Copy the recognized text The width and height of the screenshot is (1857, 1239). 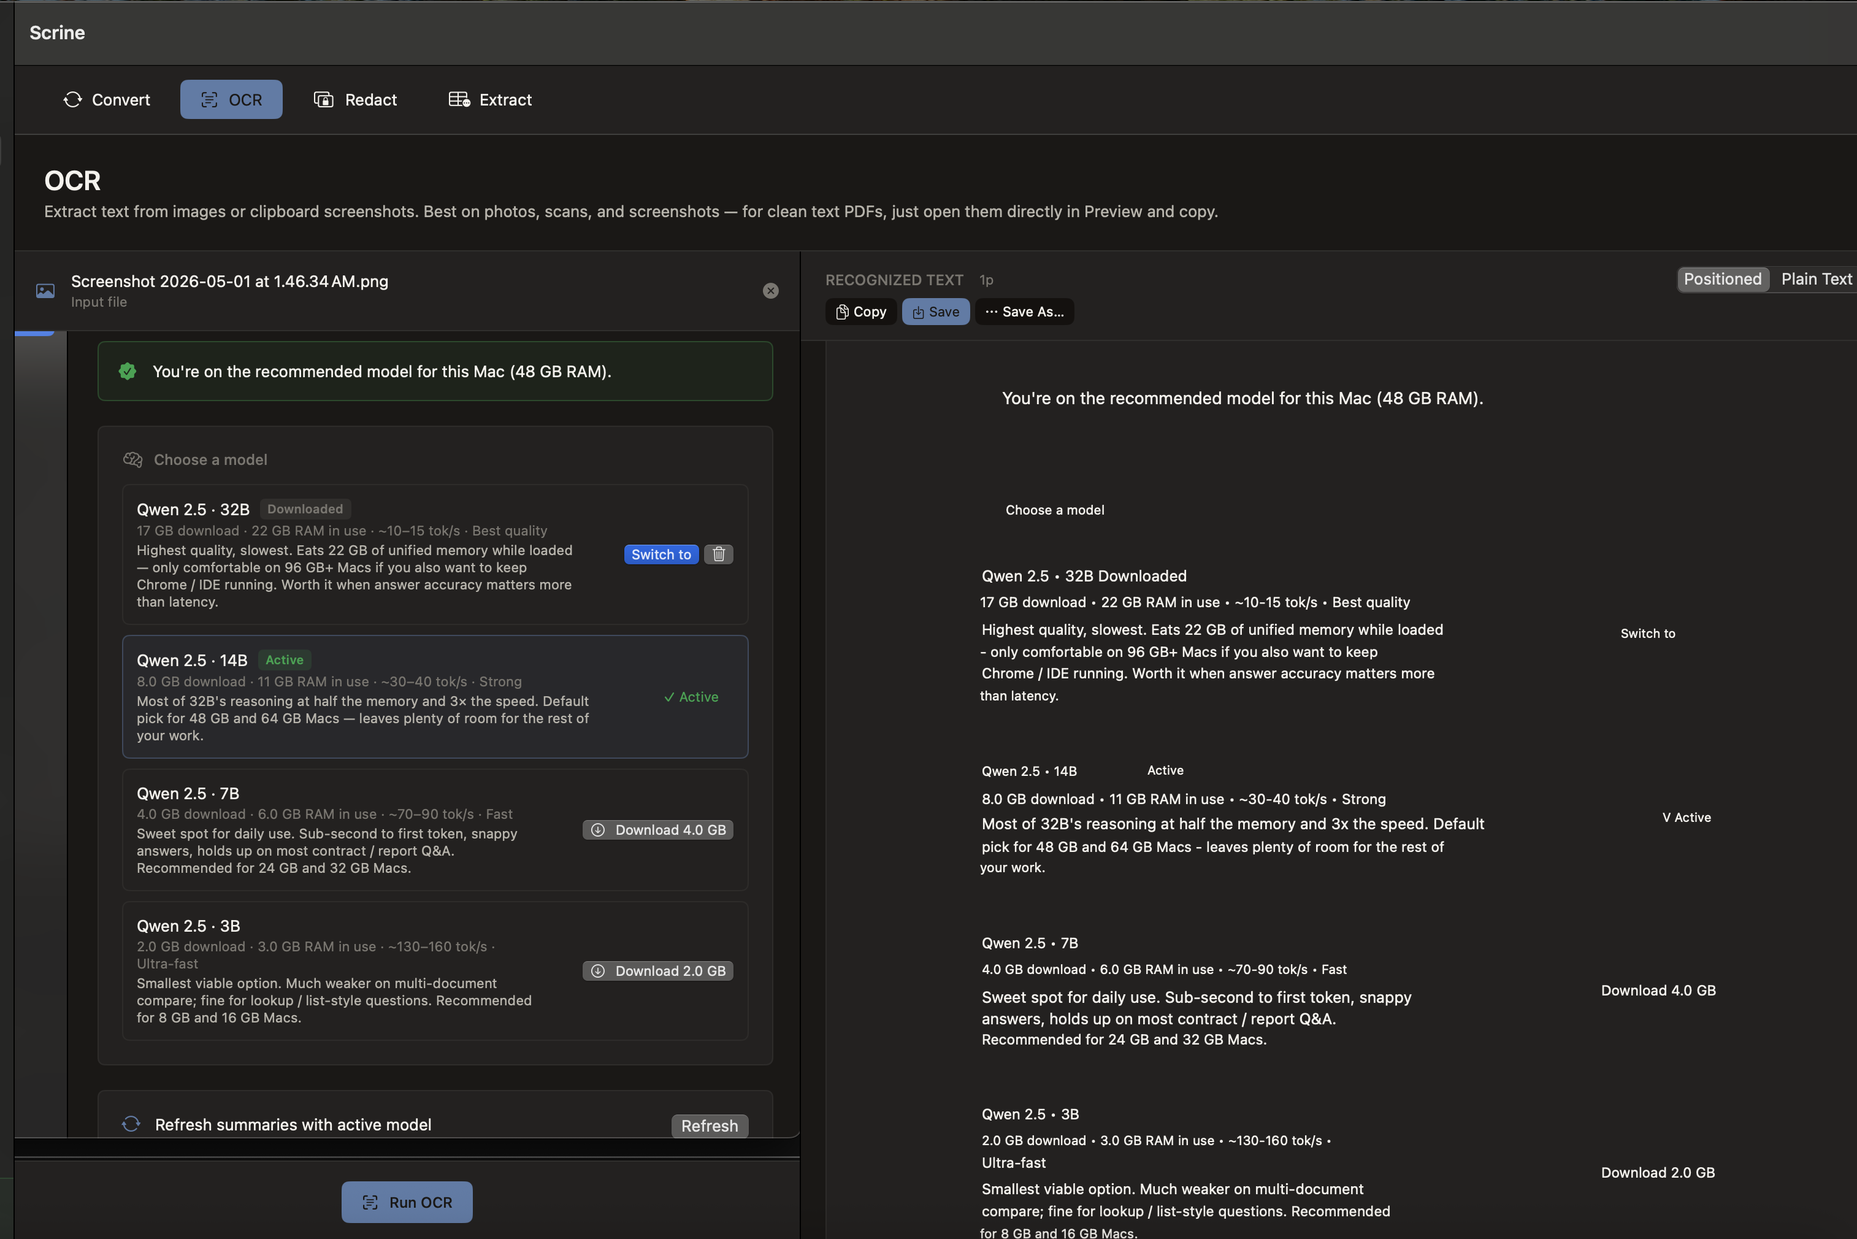click(x=861, y=312)
